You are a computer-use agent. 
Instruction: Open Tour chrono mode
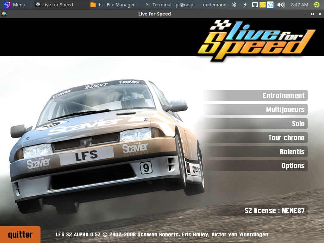(256, 138)
